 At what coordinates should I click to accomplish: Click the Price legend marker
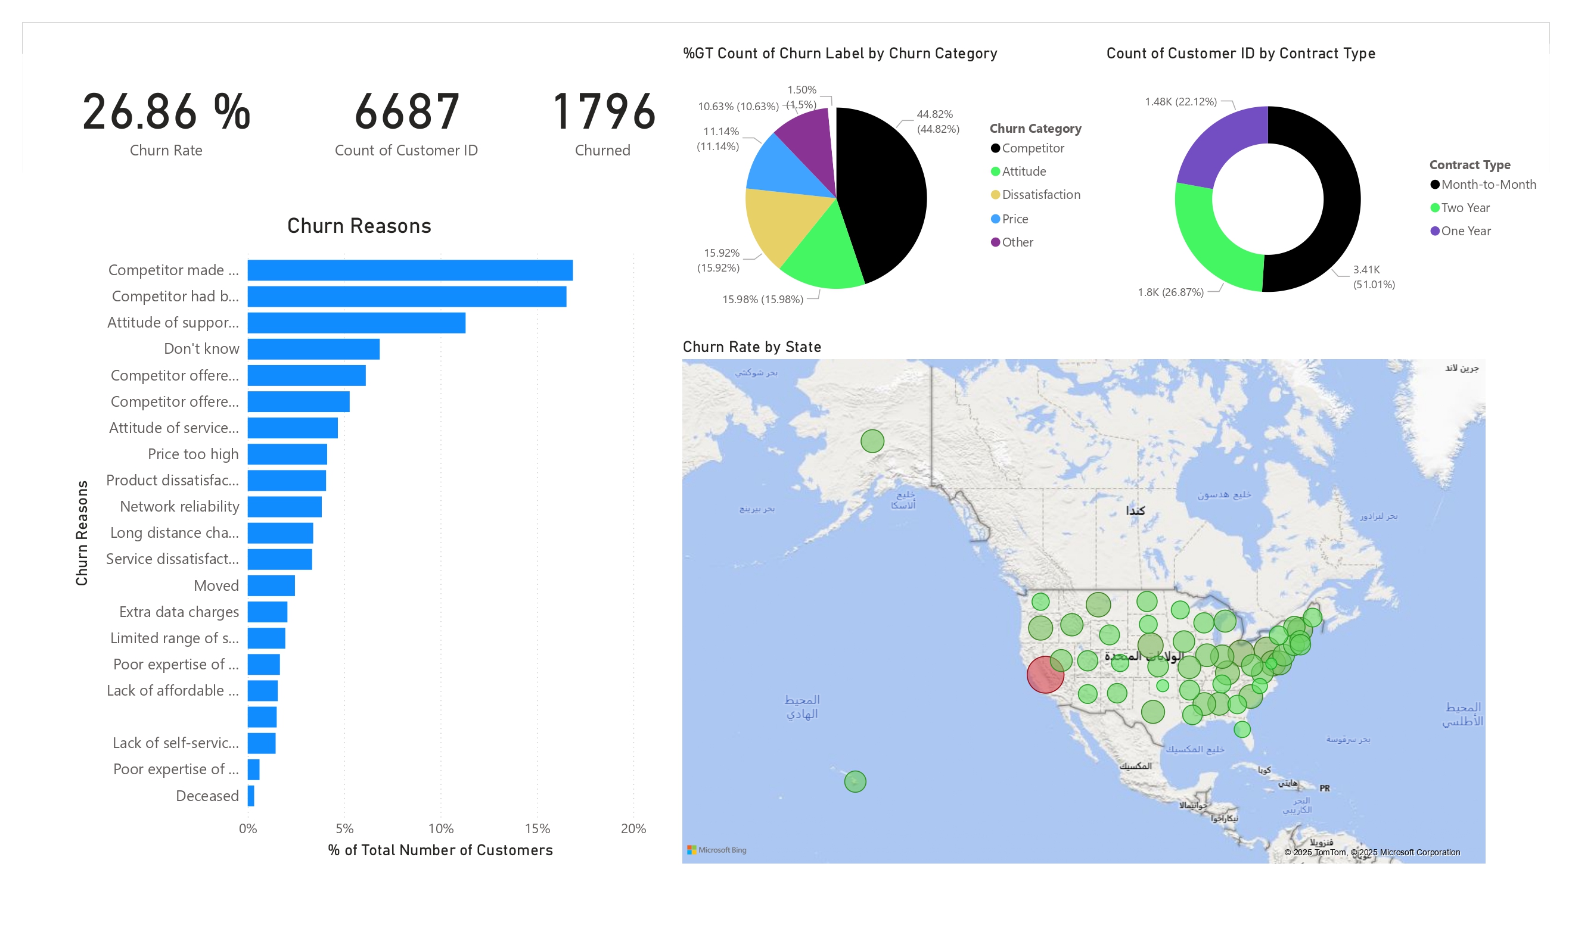(x=995, y=219)
